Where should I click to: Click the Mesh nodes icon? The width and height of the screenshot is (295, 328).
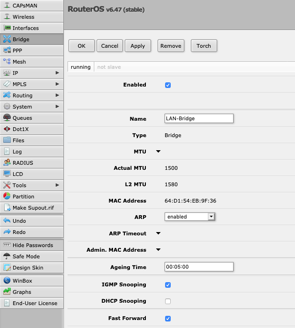pos(7,61)
